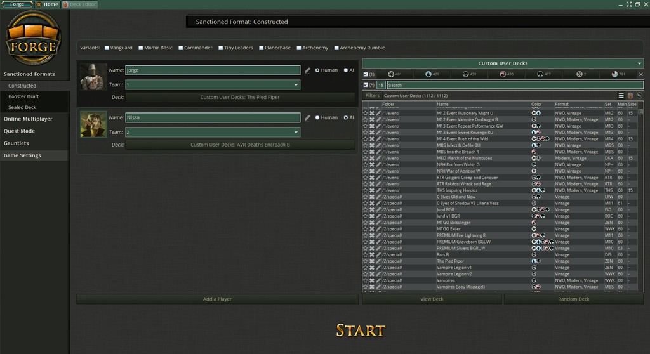Click pencil icon beside Jorge's name
The height and width of the screenshot is (354, 650).
point(307,70)
